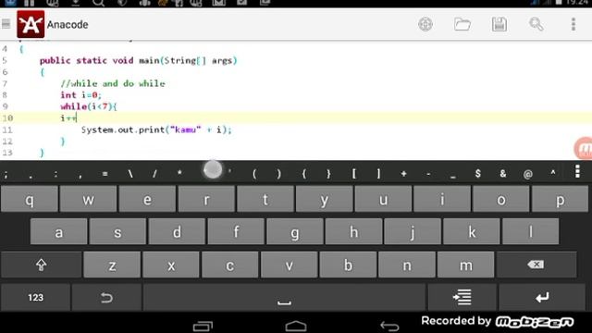Tap the l key
The width and height of the screenshot is (592, 333).
pyautogui.click(x=530, y=231)
